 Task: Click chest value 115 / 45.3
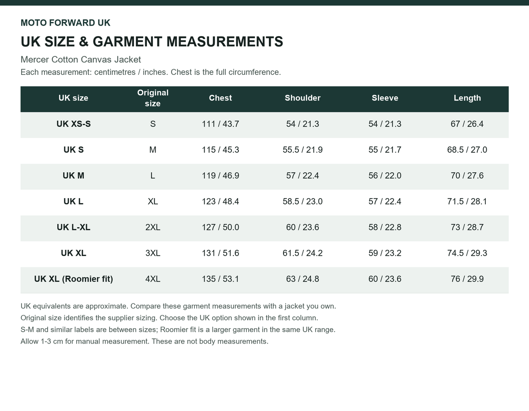pos(220,150)
